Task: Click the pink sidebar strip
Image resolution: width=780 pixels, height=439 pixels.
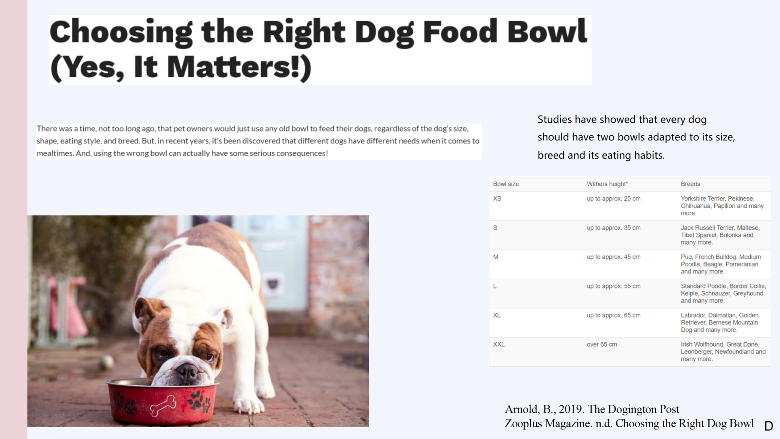Action: pos(14,219)
